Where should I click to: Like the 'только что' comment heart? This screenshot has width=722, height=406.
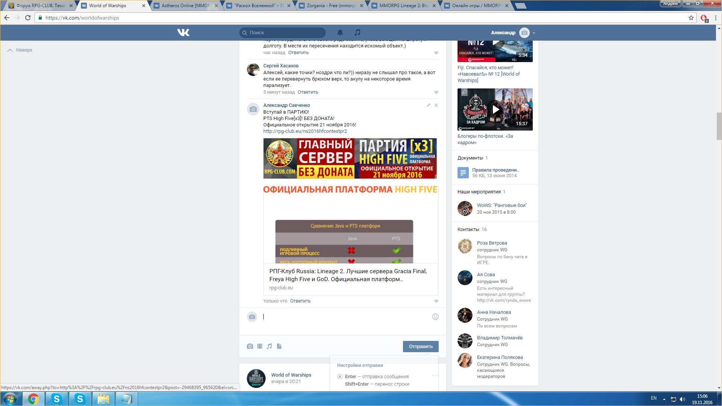(436, 301)
